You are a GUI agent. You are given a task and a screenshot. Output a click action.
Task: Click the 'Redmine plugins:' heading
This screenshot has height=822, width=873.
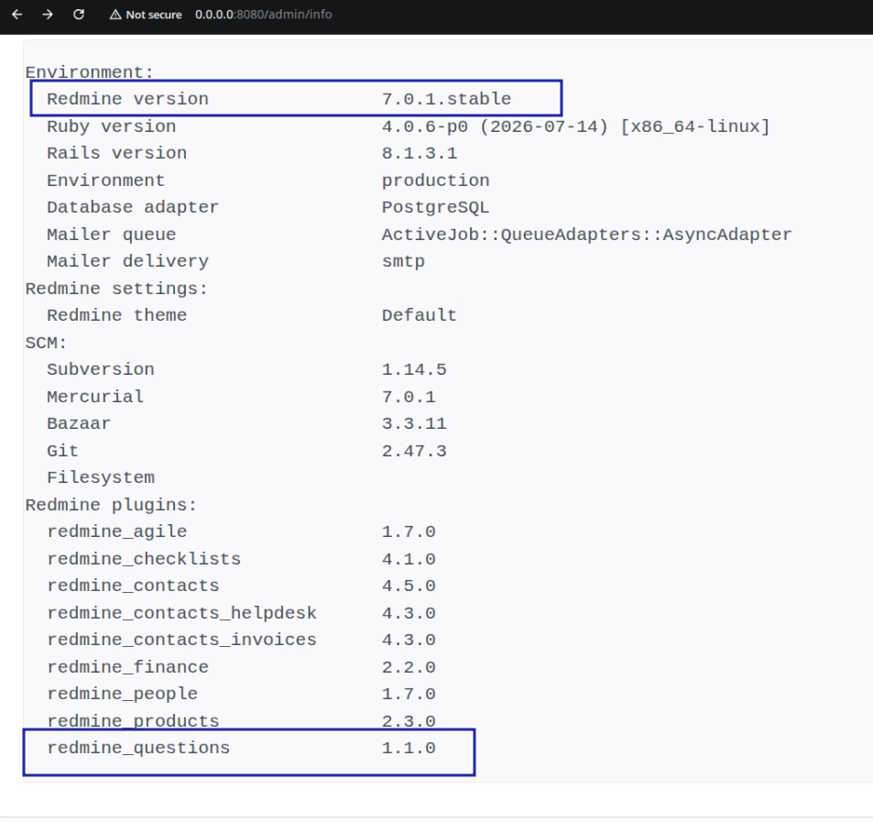pos(112,505)
